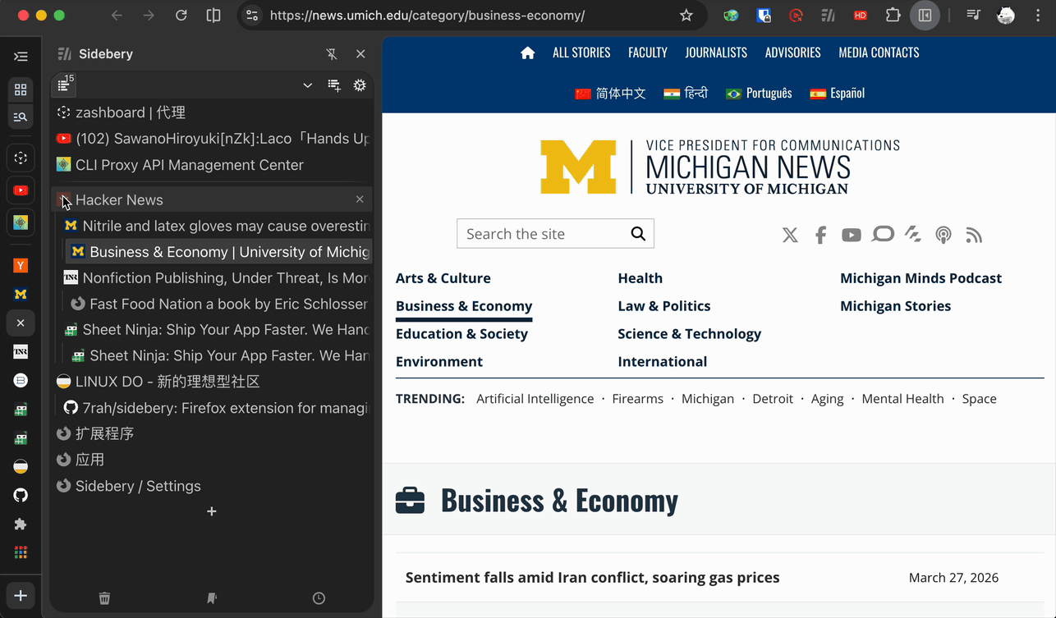
Task: Open history clock icon in Sidebery bottom bar
Action: click(319, 598)
